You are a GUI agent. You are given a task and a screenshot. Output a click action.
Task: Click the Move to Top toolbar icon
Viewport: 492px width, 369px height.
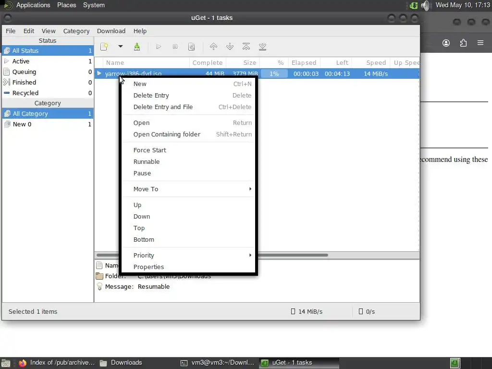pyautogui.click(x=246, y=47)
